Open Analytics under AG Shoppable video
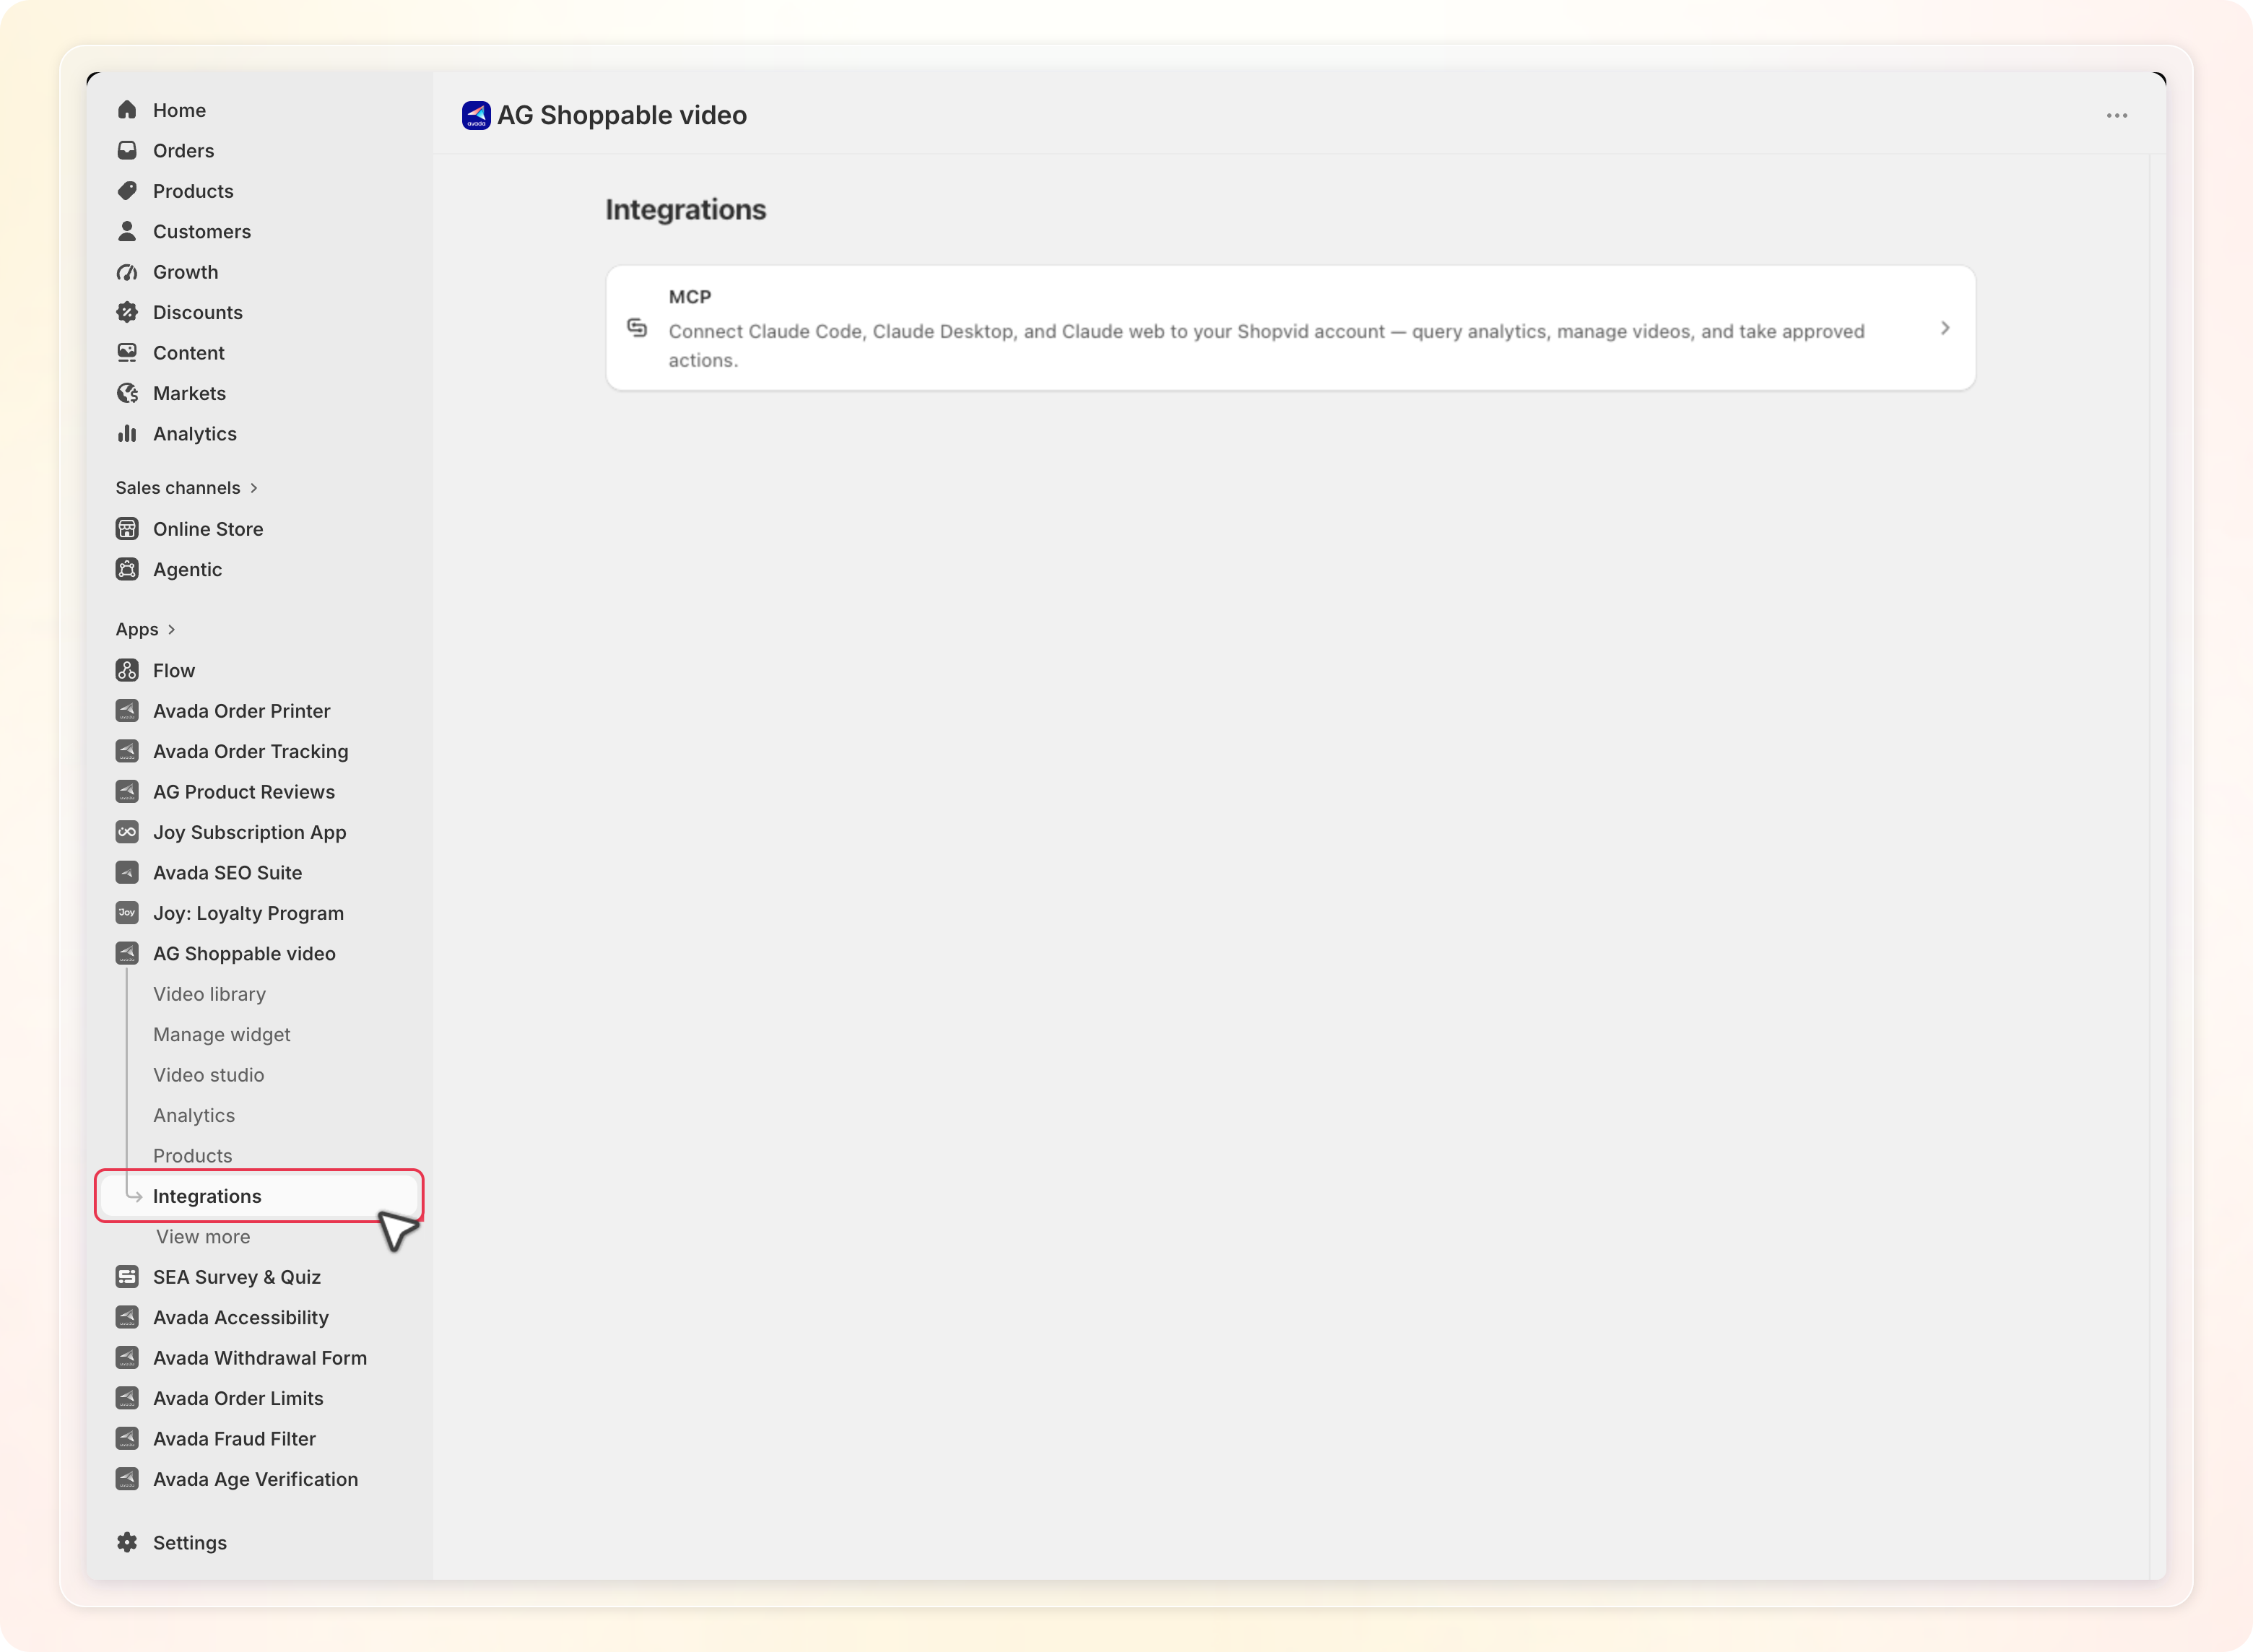Image resolution: width=2253 pixels, height=1652 pixels. (x=194, y=1116)
